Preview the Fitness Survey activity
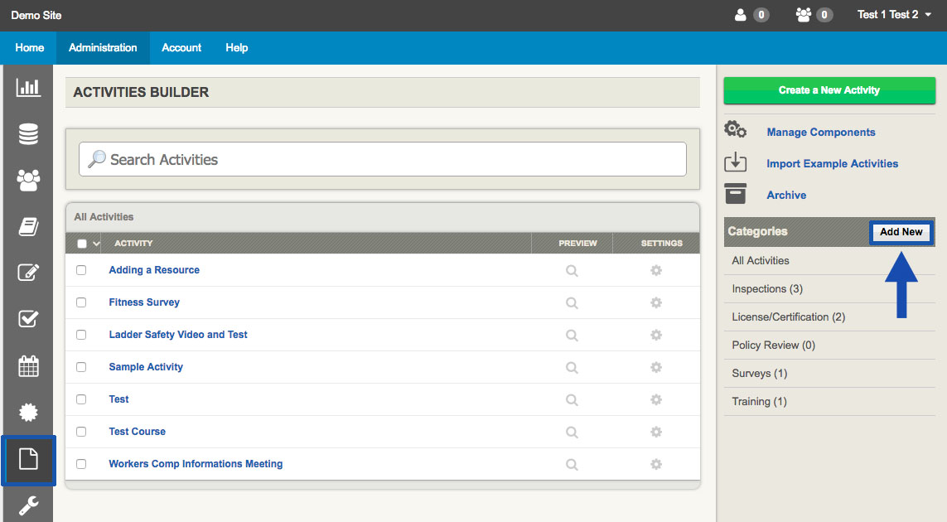Screen dimensions: 947x522 (572, 302)
